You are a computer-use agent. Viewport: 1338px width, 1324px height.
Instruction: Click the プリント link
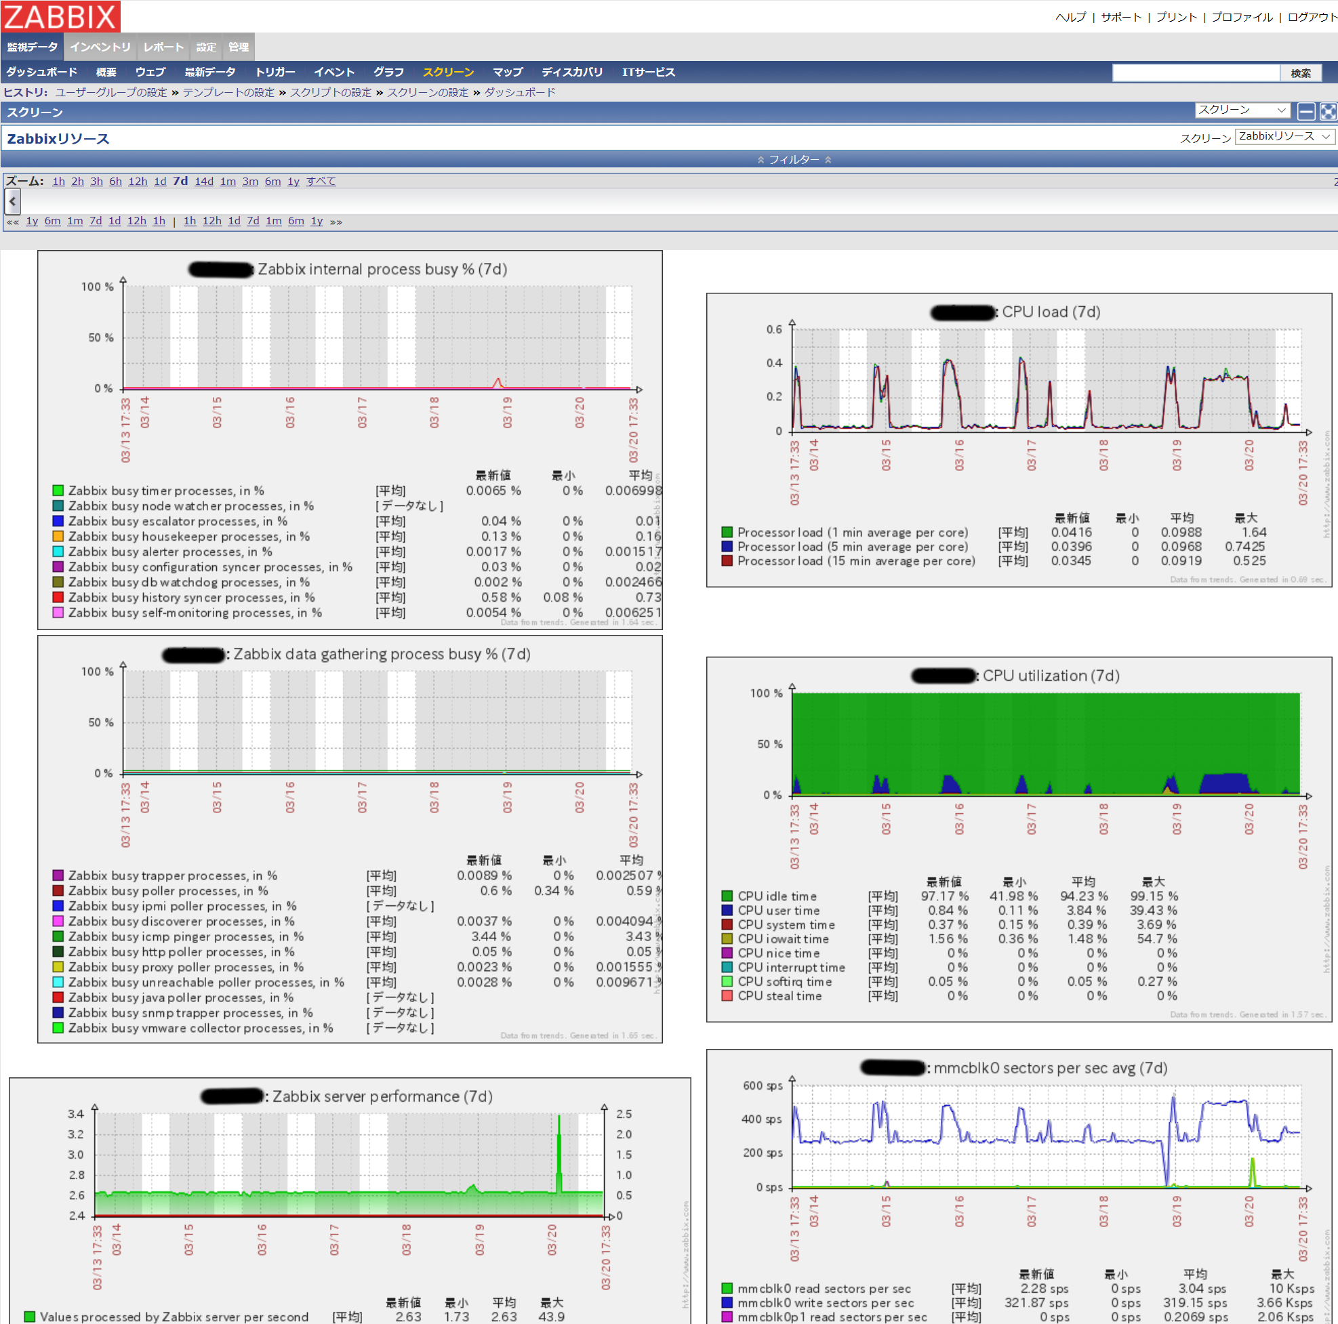pyautogui.click(x=1177, y=18)
